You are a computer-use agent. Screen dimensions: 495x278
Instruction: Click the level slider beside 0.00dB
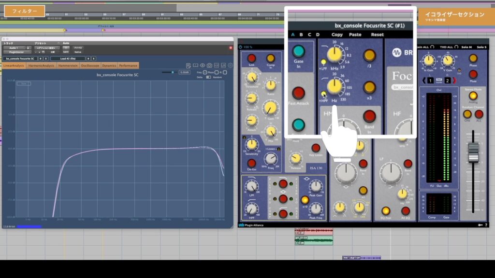coord(170,72)
